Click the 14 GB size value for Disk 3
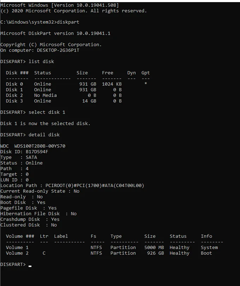 tap(89, 101)
